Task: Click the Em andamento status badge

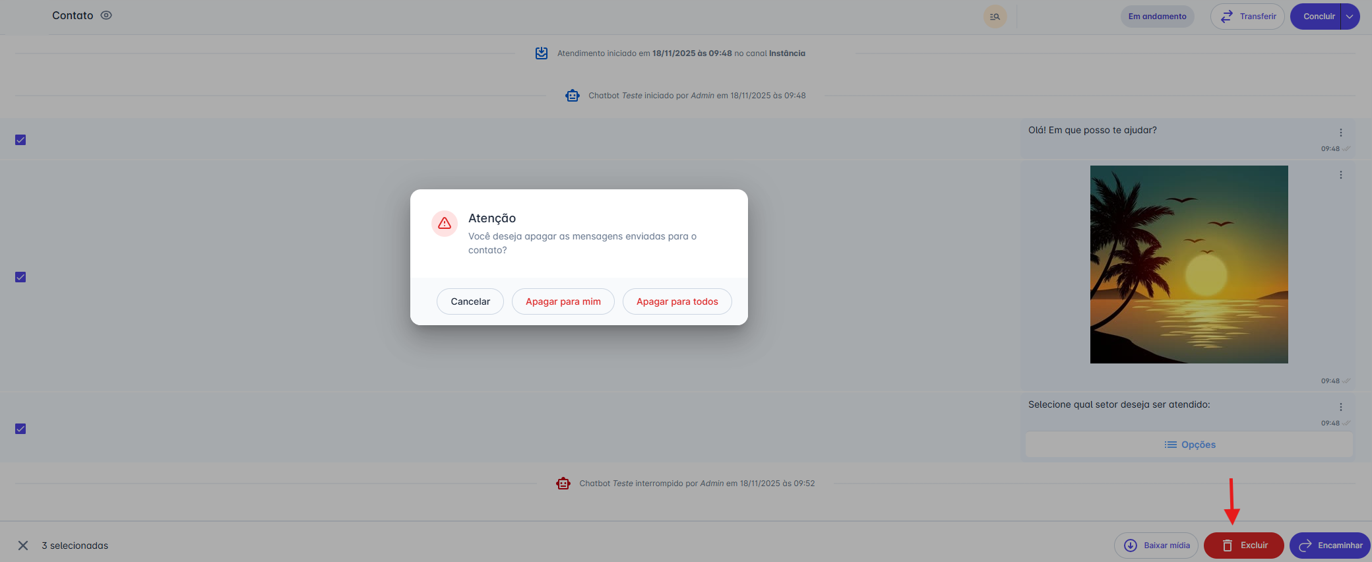Action: coord(1157,16)
